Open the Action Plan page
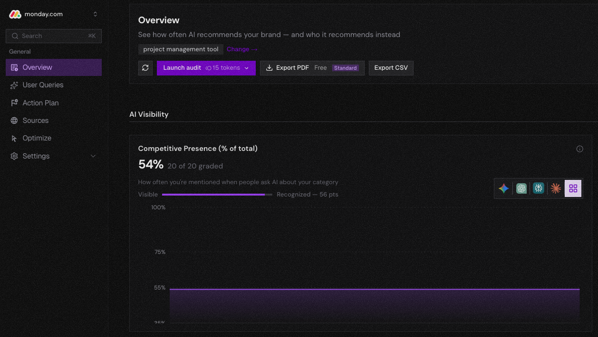 [40, 103]
